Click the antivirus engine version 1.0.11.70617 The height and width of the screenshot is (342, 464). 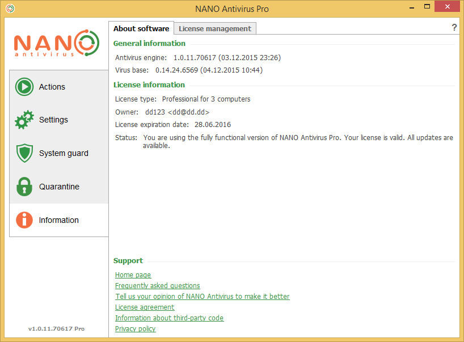click(195, 57)
